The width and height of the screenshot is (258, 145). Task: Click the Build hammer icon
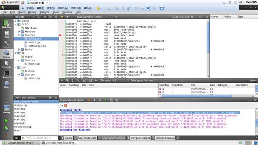(6, 135)
